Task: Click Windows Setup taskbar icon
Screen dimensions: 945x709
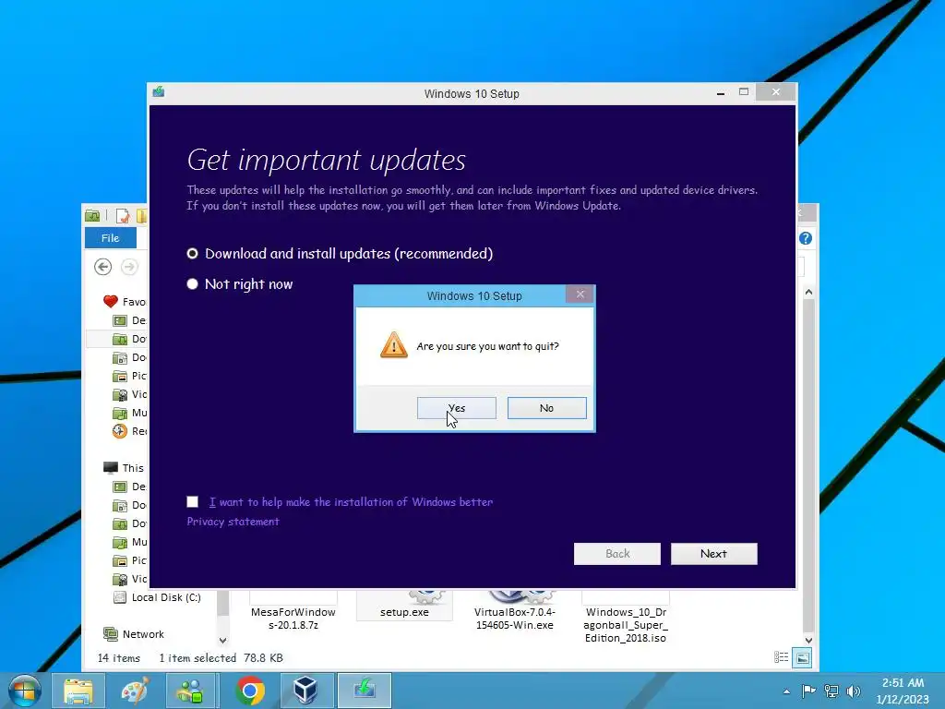Action: 365,691
